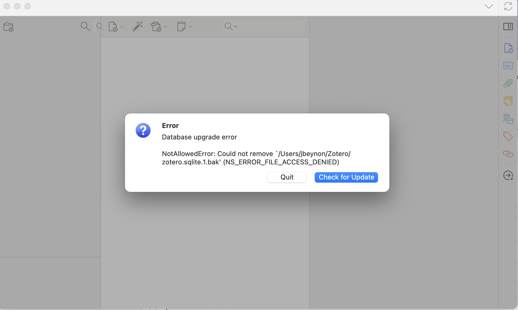Toggle the item pane layout icon

pos(508,27)
